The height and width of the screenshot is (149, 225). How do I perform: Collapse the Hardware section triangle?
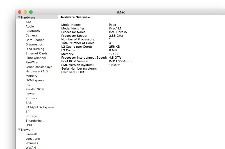19,17
